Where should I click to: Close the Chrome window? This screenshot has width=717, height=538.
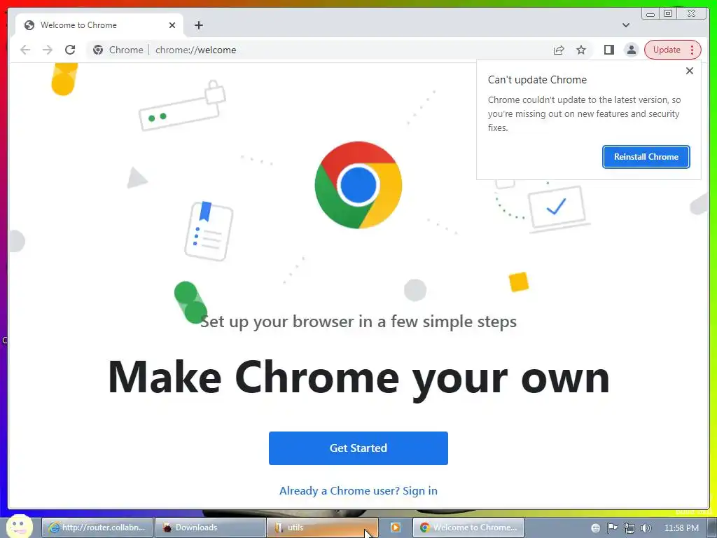tap(692, 14)
